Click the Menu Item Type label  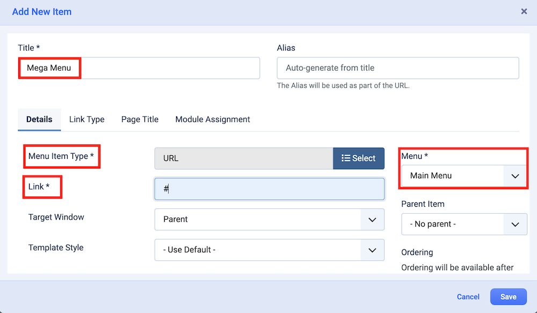point(61,156)
